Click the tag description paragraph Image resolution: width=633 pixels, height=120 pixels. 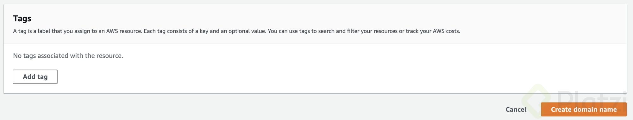pos(236,31)
